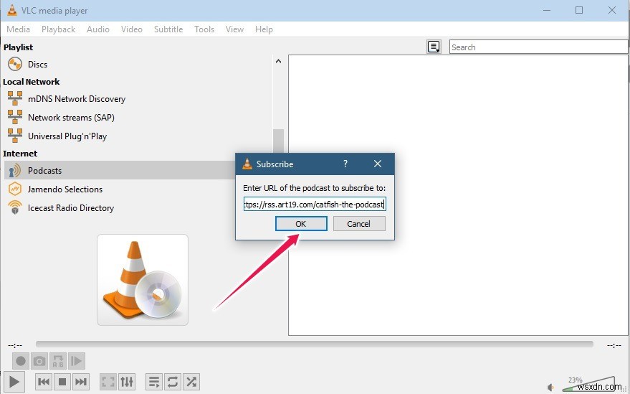The width and height of the screenshot is (630, 394).
Task: Click the playlist Search field
Action: point(538,47)
